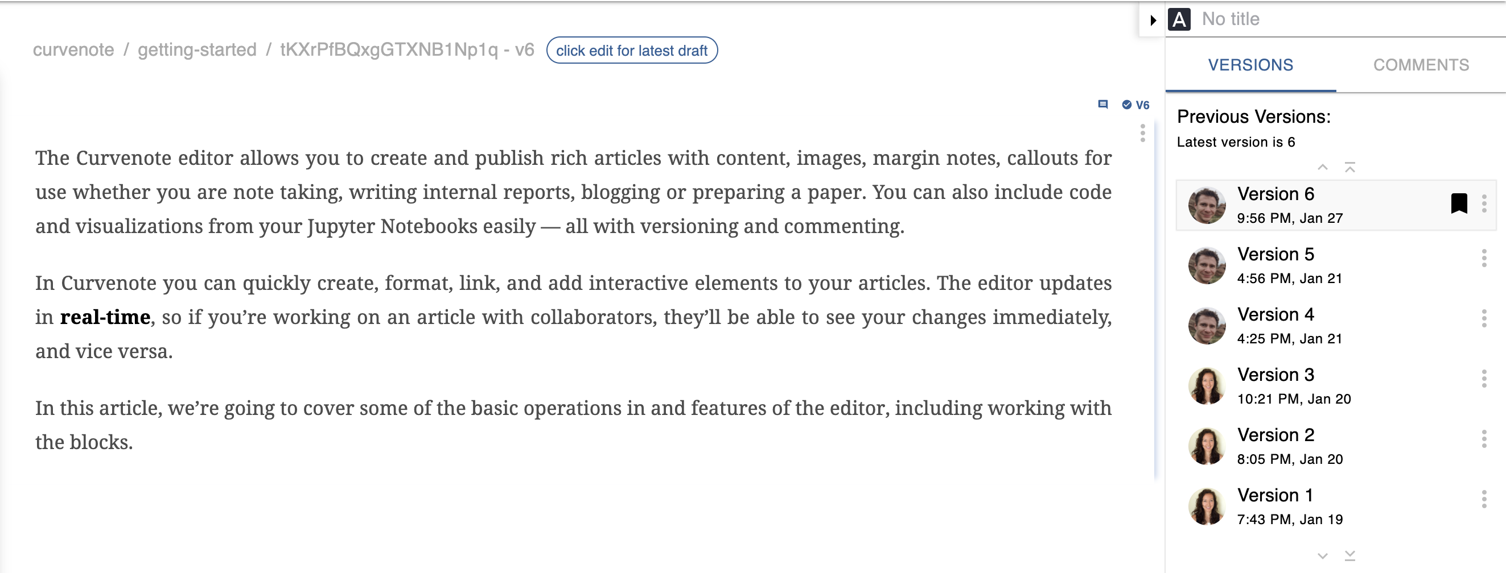Screen dimensions: 1506x573
Task: Click the article type 'A' icon
Action: pos(1179,20)
